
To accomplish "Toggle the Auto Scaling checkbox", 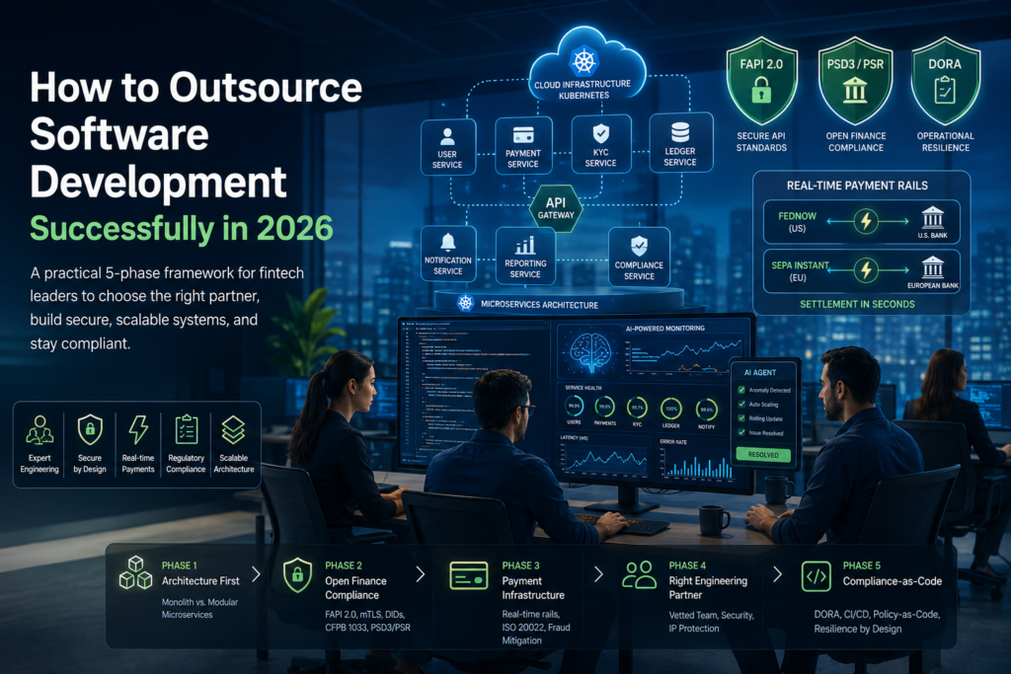I will (x=741, y=404).
